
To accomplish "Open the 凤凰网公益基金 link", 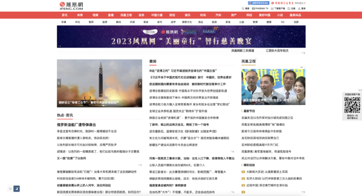I will [282, 3].
